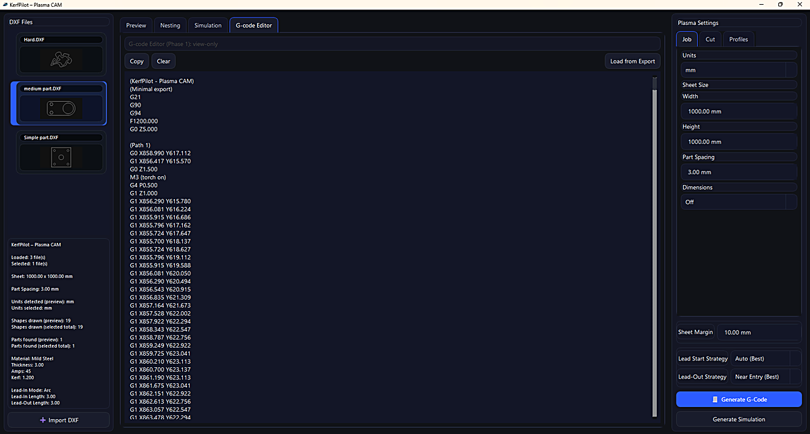
Task: Click the Load from Export button
Action: coord(632,61)
